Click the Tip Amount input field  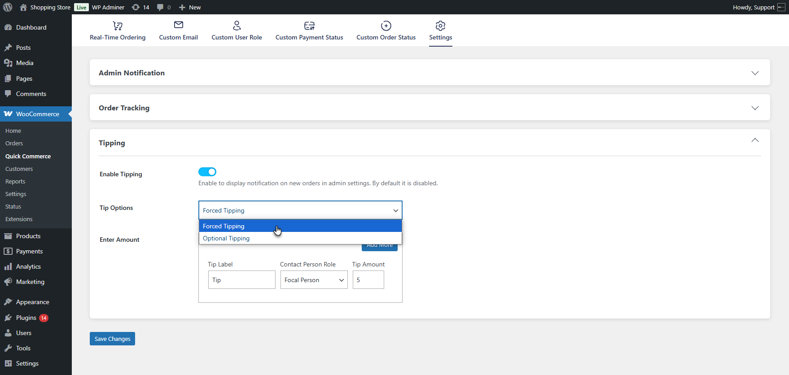368,280
